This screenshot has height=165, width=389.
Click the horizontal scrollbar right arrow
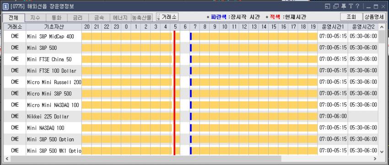click(x=375, y=159)
